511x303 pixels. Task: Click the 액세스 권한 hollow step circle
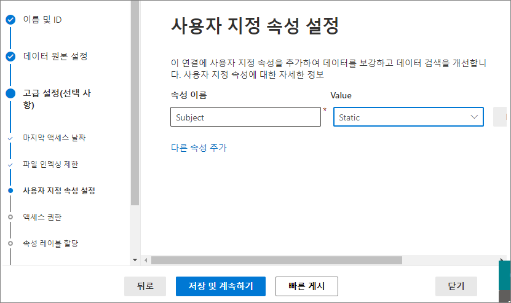(x=10, y=217)
